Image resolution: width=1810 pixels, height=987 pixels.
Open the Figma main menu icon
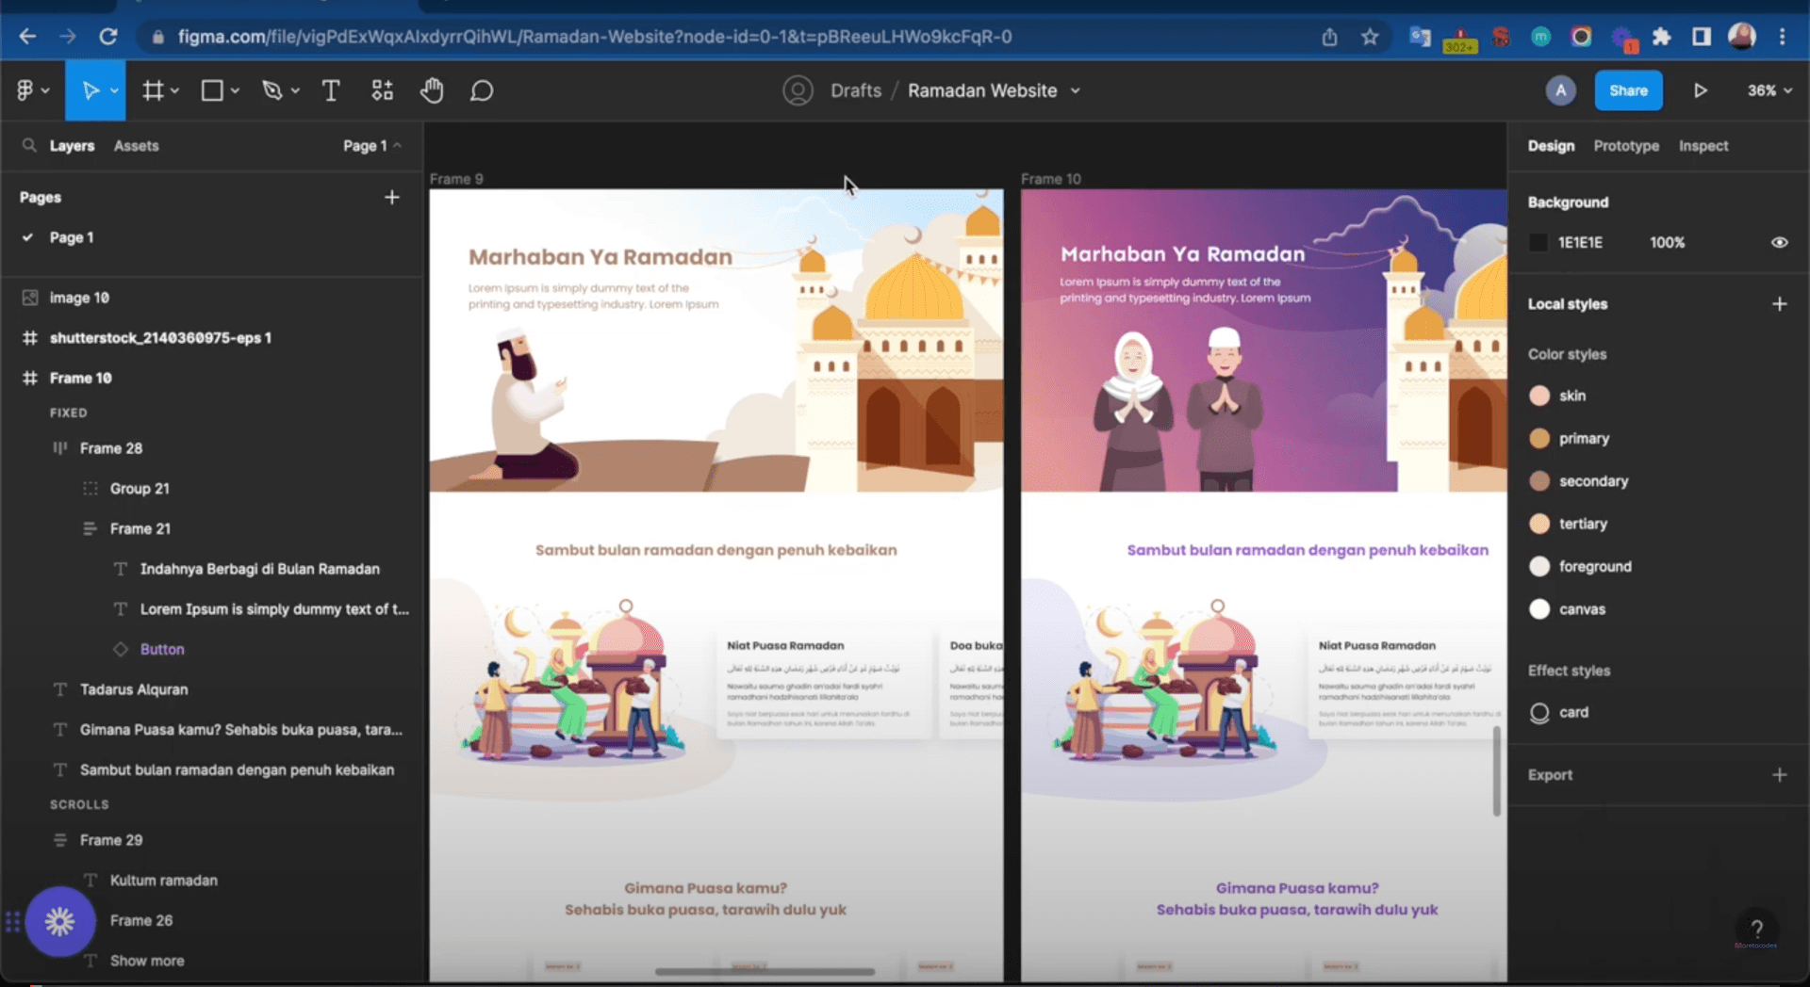pyautogui.click(x=25, y=90)
